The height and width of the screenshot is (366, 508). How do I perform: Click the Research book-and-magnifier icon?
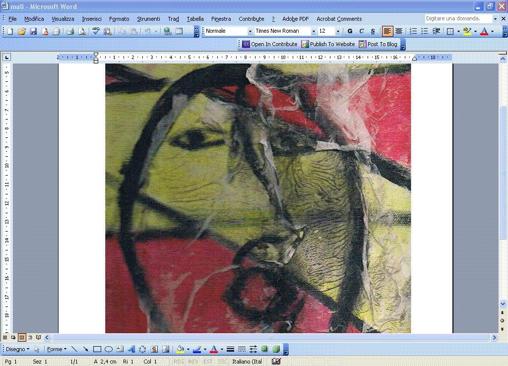click(107, 31)
